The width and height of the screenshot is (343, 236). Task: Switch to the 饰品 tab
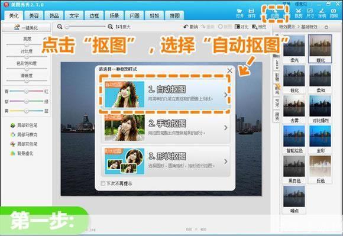pyautogui.click(x=54, y=15)
